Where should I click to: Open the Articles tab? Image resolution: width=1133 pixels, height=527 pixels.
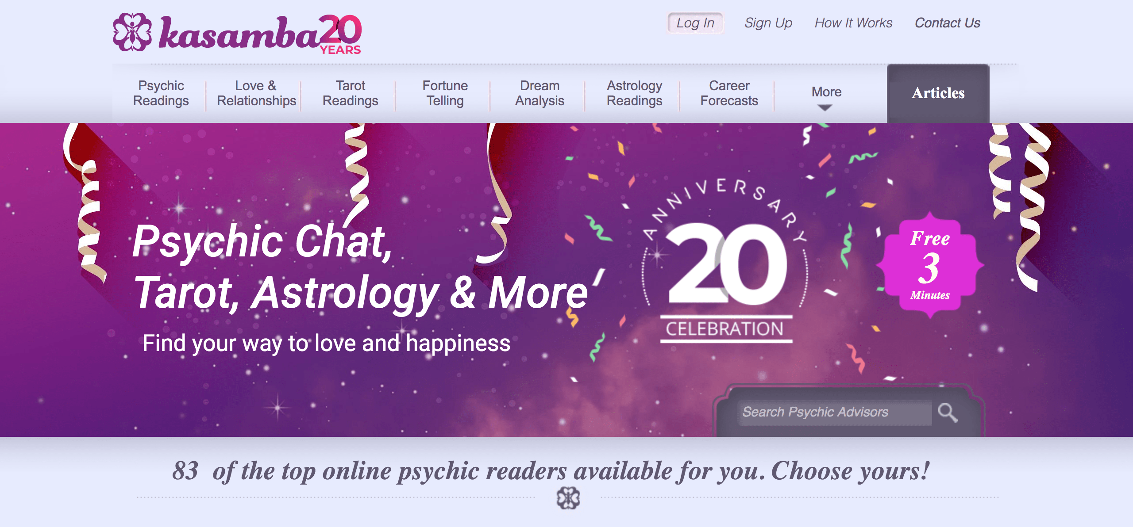(x=938, y=93)
